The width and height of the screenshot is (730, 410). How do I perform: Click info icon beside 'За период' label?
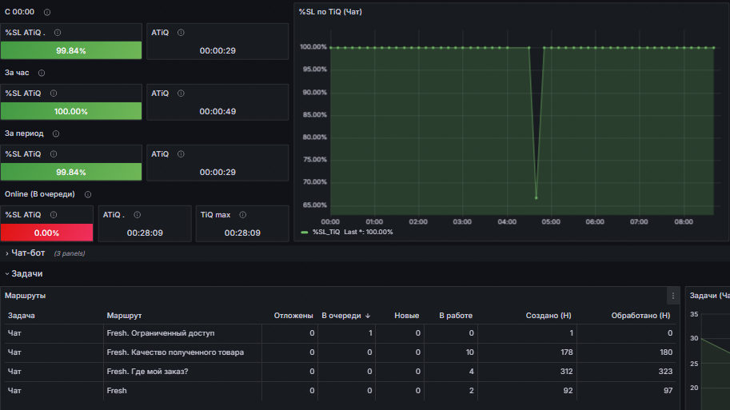click(56, 133)
